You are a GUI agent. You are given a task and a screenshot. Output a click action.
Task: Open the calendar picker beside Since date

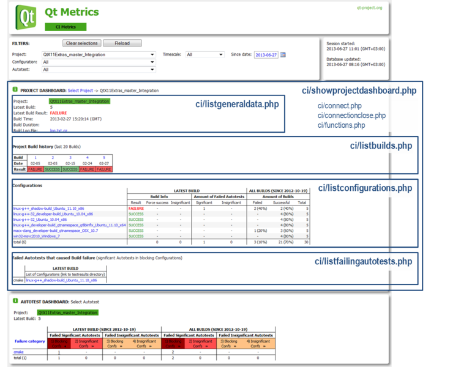click(x=283, y=54)
